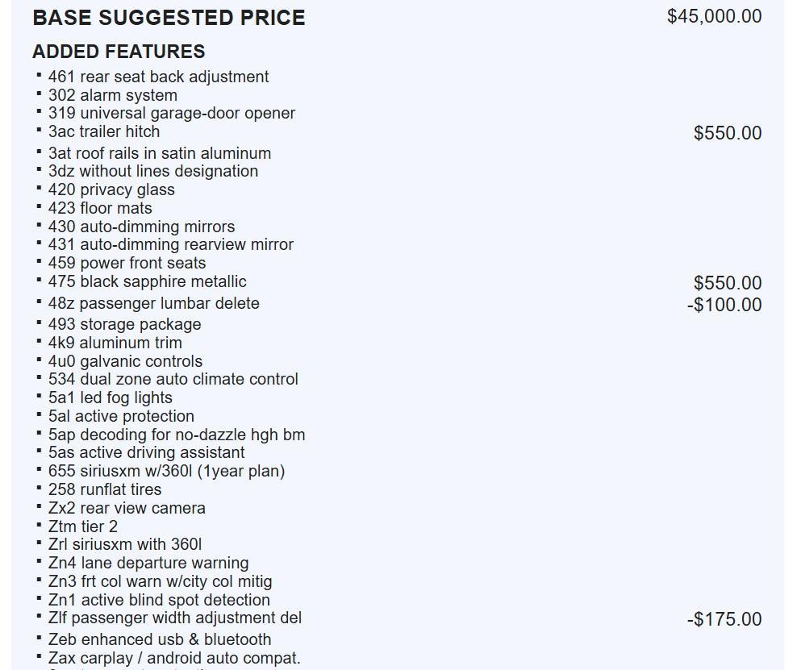Click the 3ac trailer hitch feature
The image size is (801, 670).
click(103, 131)
